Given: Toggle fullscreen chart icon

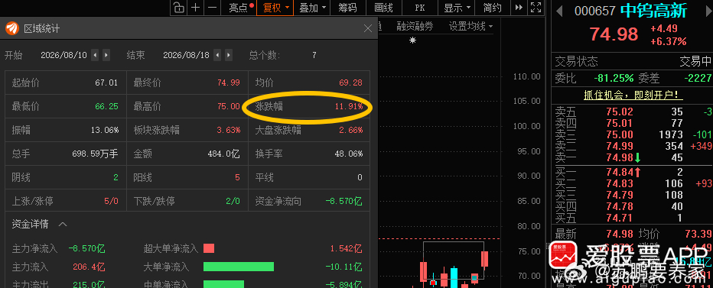Looking at the screenshot, I should (536, 8).
